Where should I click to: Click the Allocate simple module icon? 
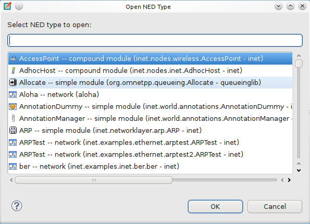point(13,82)
